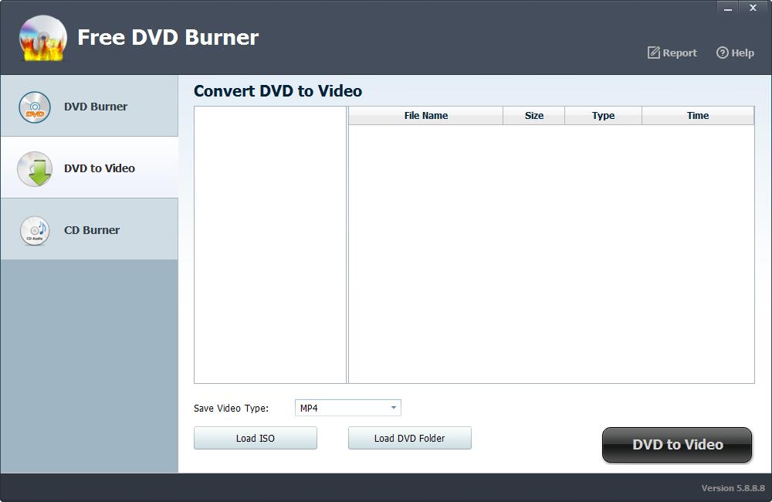This screenshot has width=772, height=502.
Task: Select the DVD to Video sidebar tab
Action: pyautogui.click(x=100, y=168)
